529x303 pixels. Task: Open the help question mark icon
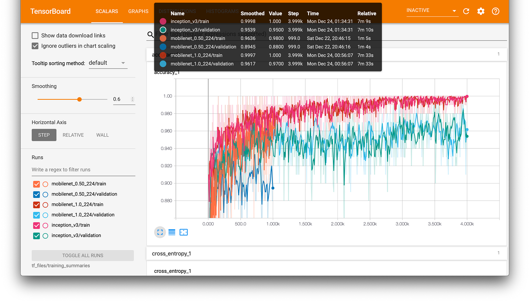coord(495,11)
